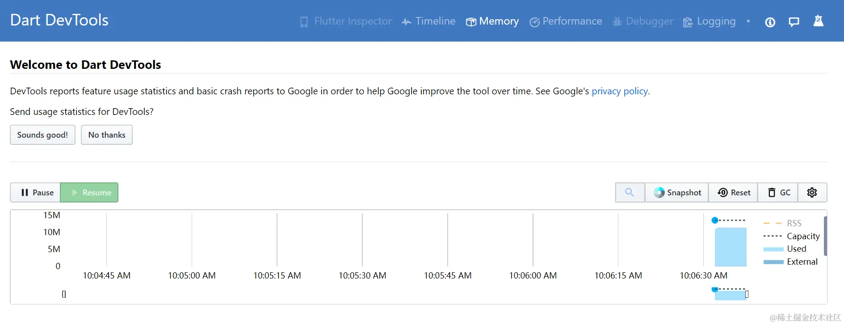Switch to the Logging tab
This screenshot has width=844, height=325.
[x=709, y=21]
